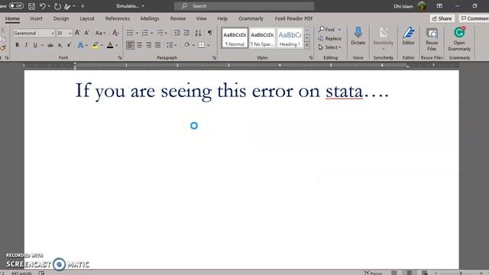This screenshot has height=275, width=489.
Task: Toggle Bold formatting
Action: [17, 45]
